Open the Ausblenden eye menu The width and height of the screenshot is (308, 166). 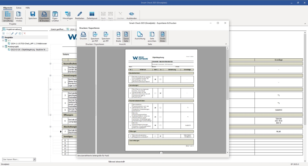click(x=131, y=16)
